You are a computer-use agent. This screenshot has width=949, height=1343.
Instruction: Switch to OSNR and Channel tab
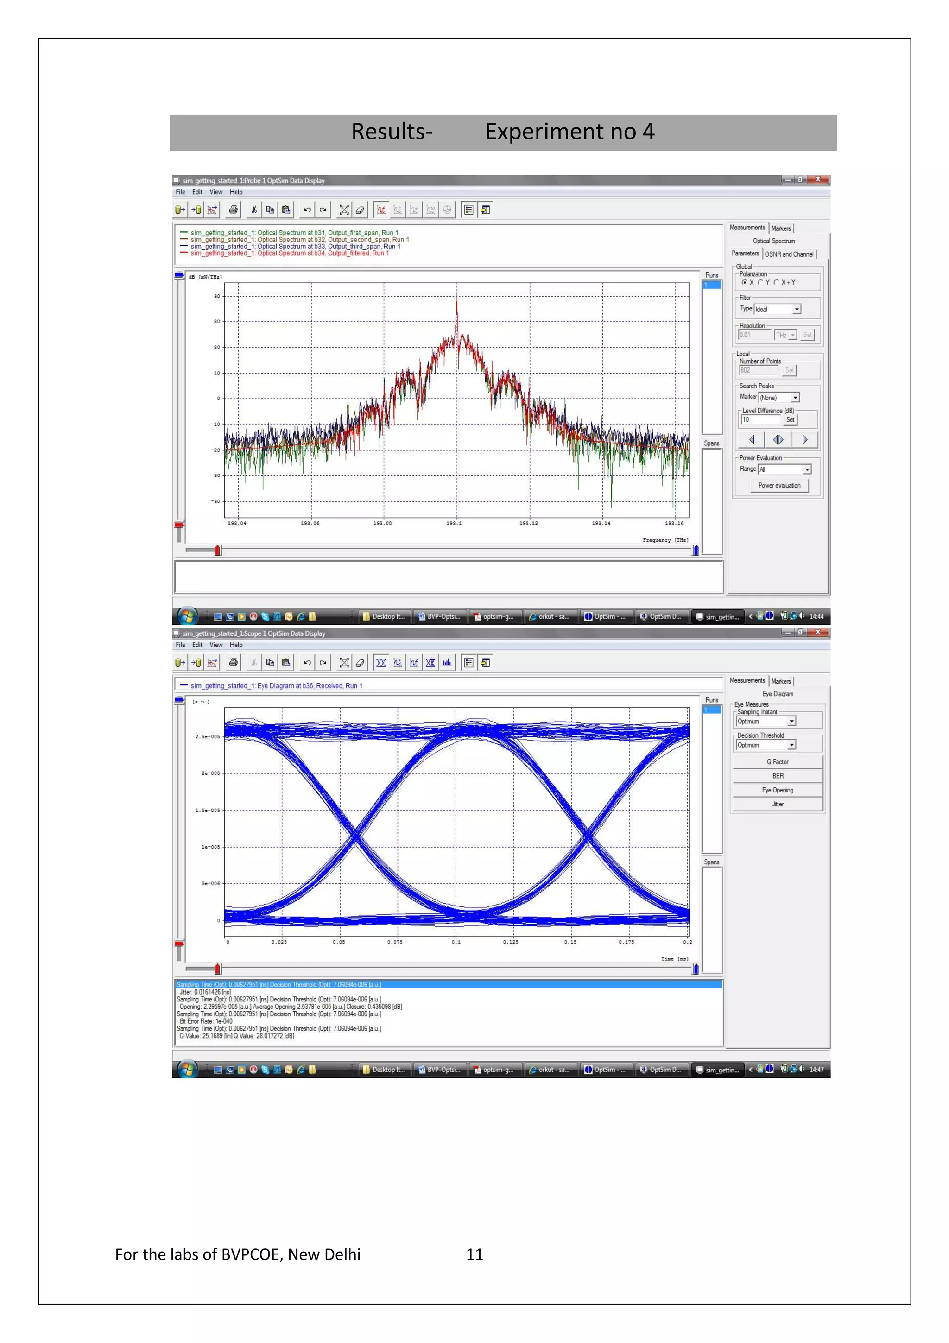[x=789, y=254]
